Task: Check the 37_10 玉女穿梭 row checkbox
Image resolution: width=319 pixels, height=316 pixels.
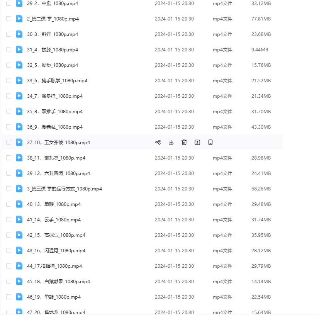Action: [8, 143]
